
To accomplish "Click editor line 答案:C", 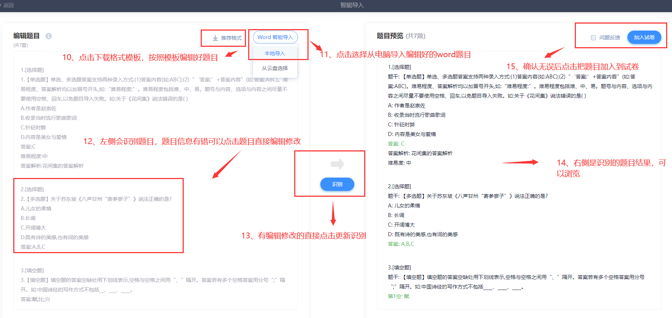I will pos(28,147).
